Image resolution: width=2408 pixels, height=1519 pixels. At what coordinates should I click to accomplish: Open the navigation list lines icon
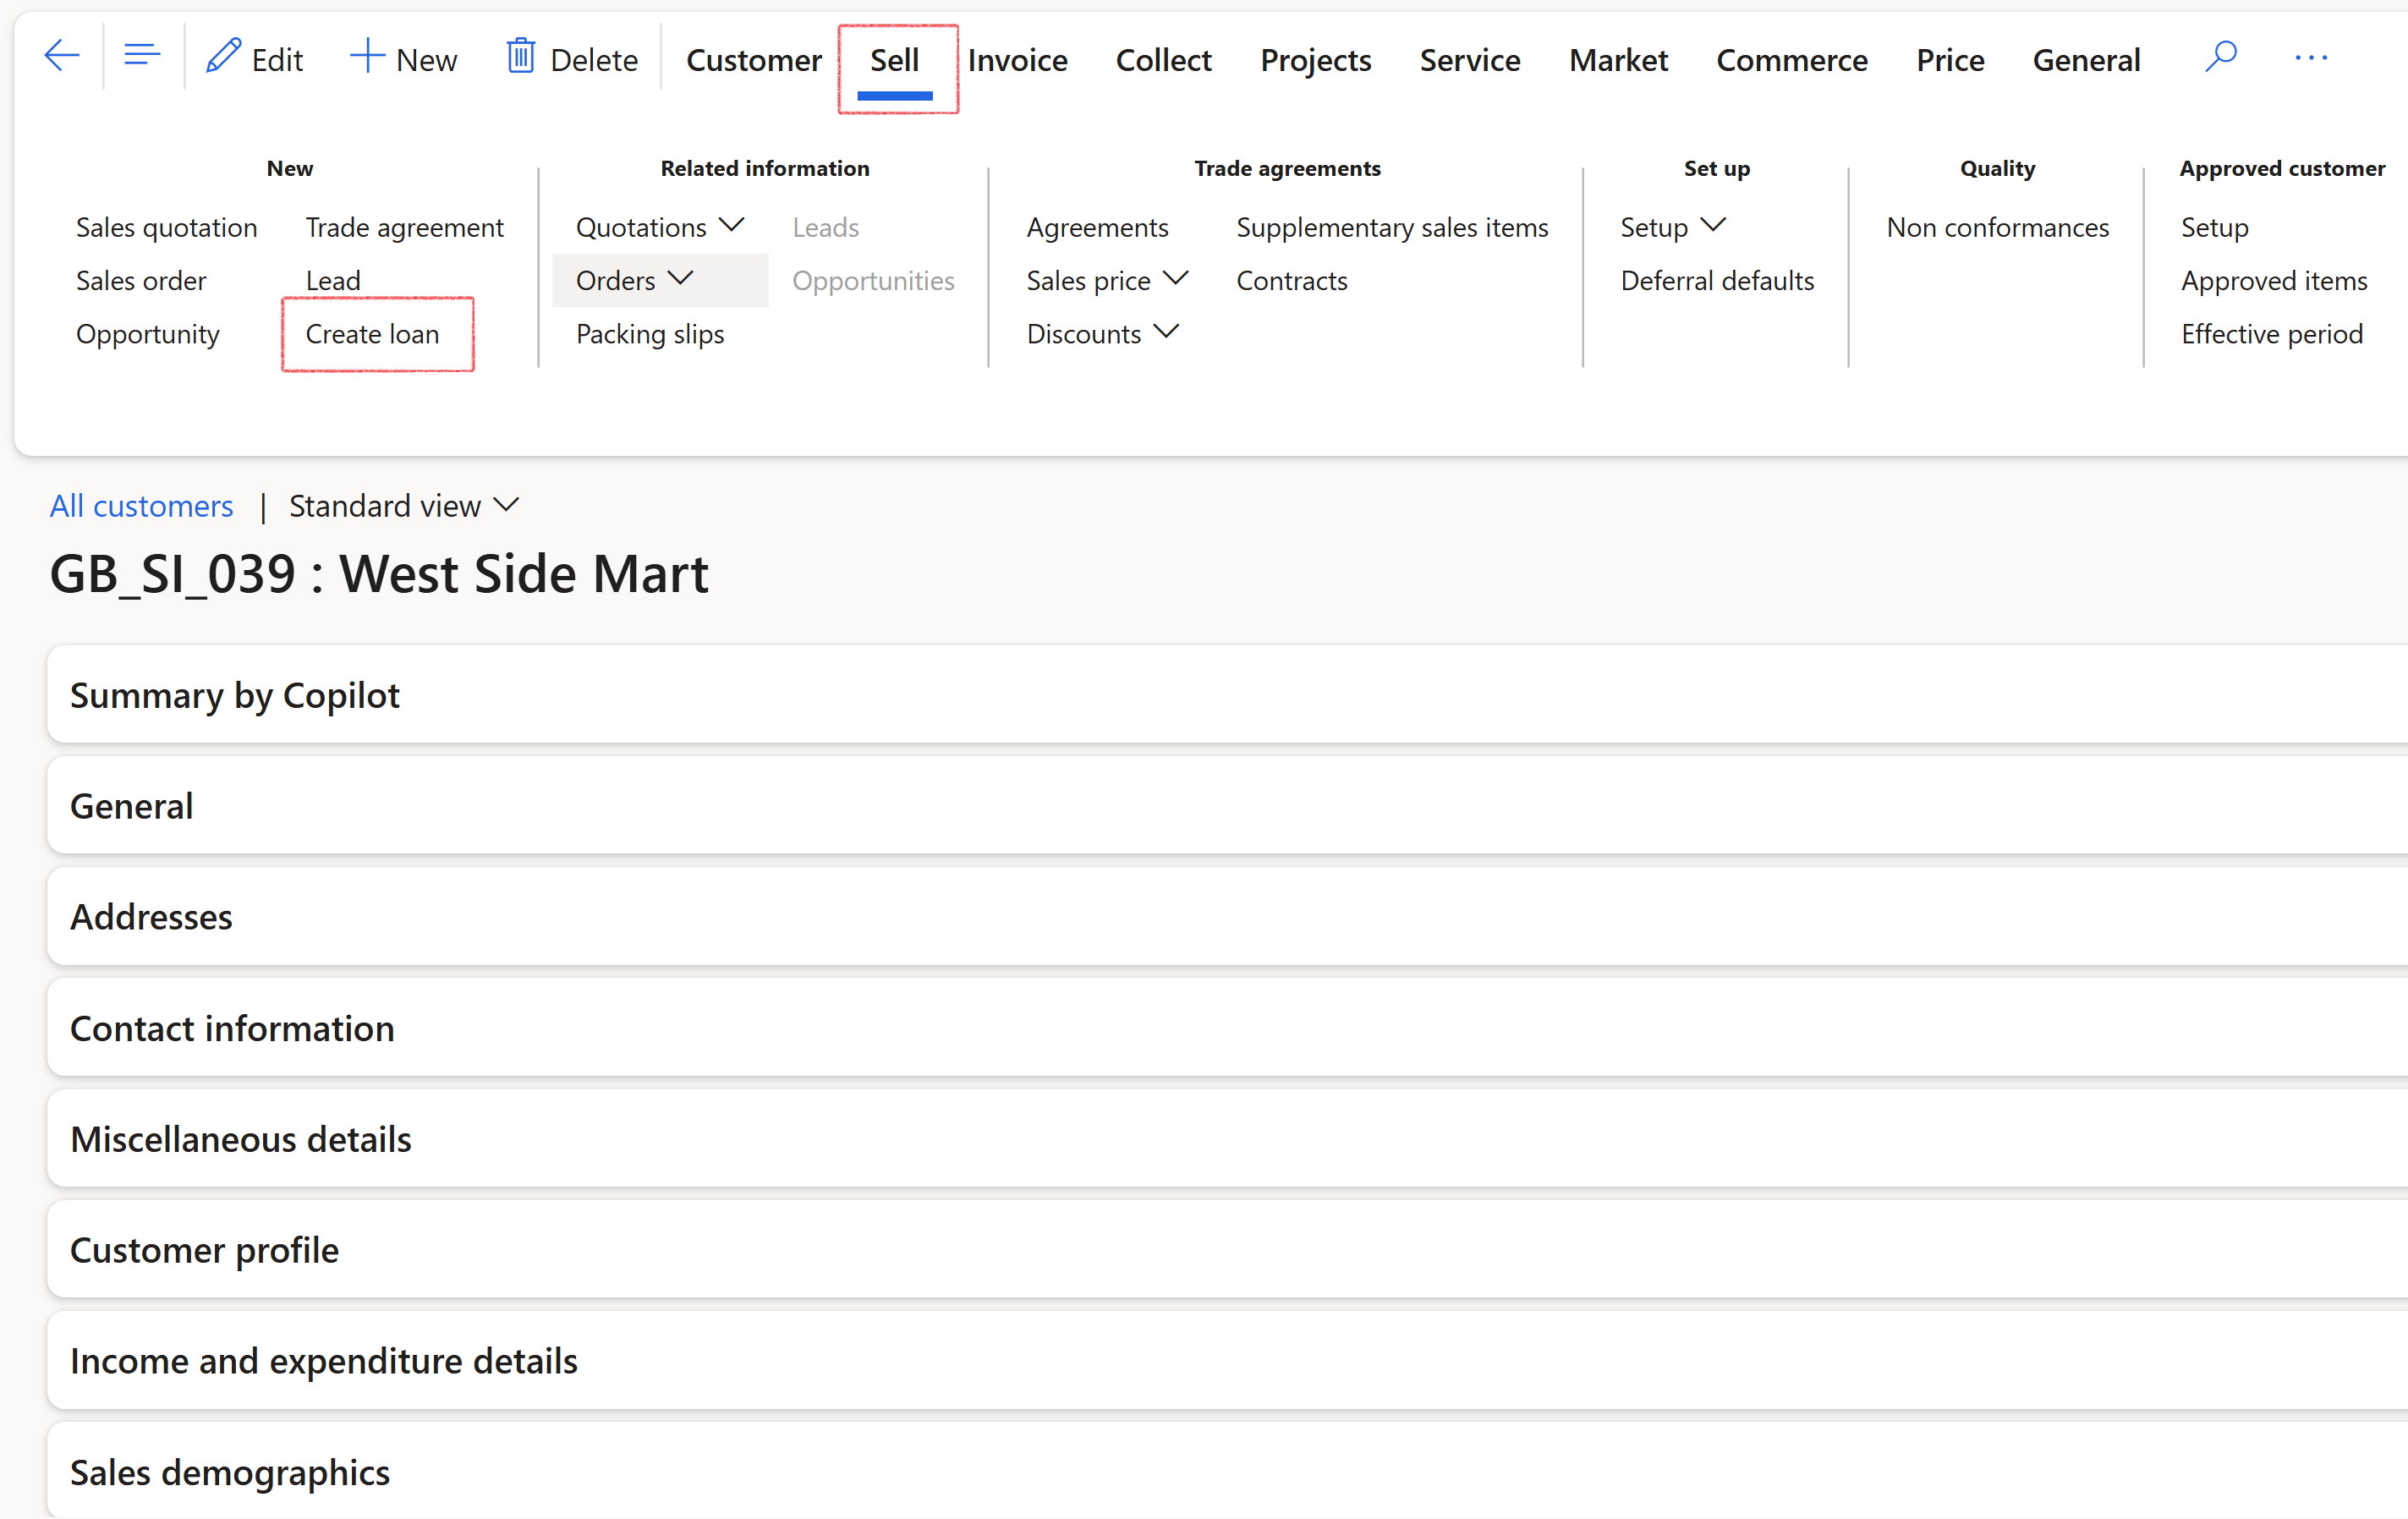click(x=142, y=57)
